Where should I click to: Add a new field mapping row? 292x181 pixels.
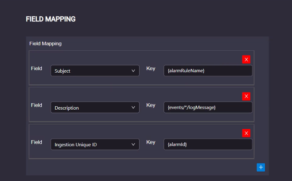261,167
